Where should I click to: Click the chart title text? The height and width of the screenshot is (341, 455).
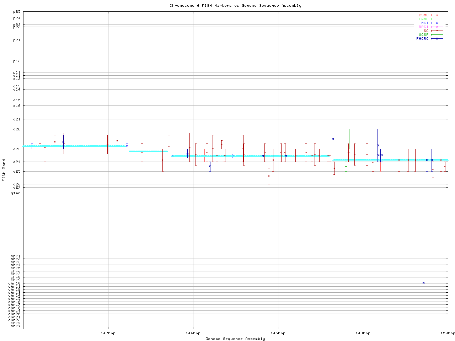click(x=235, y=6)
